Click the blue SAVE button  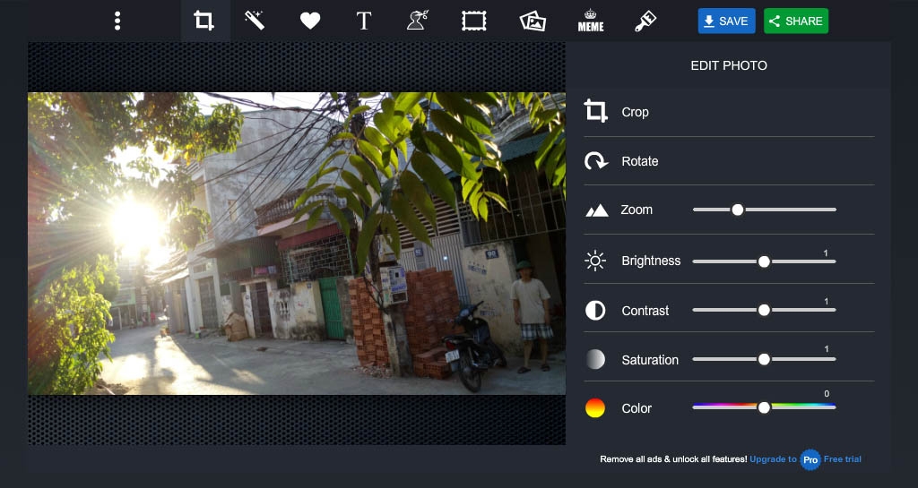click(x=726, y=21)
